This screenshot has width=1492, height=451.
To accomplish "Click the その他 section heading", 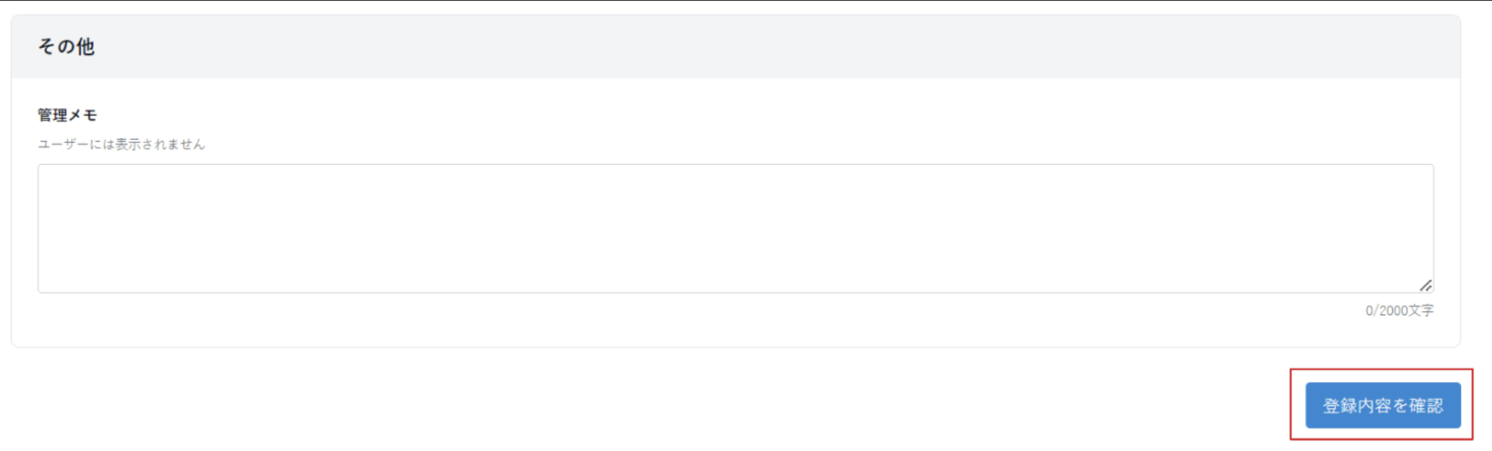I will pos(67,46).
